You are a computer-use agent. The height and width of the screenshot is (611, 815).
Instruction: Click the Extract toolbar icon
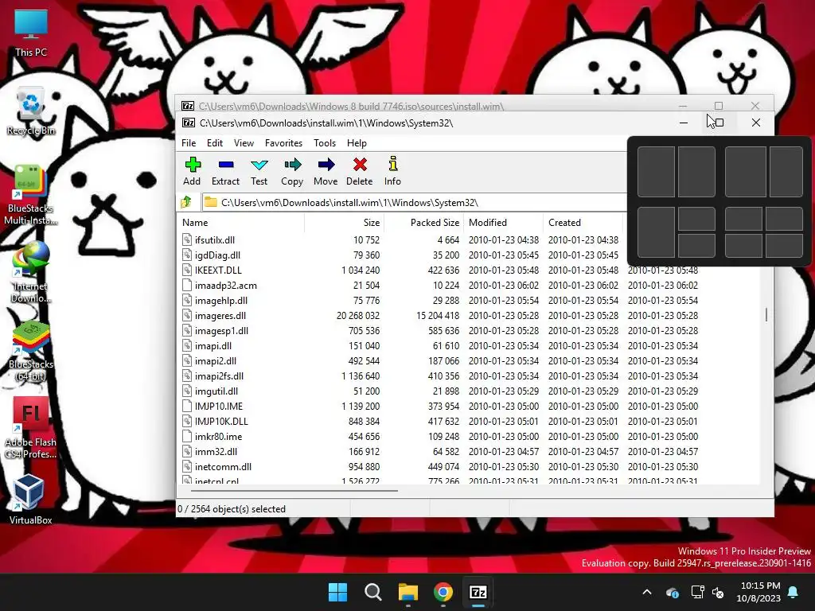coord(225,171)
